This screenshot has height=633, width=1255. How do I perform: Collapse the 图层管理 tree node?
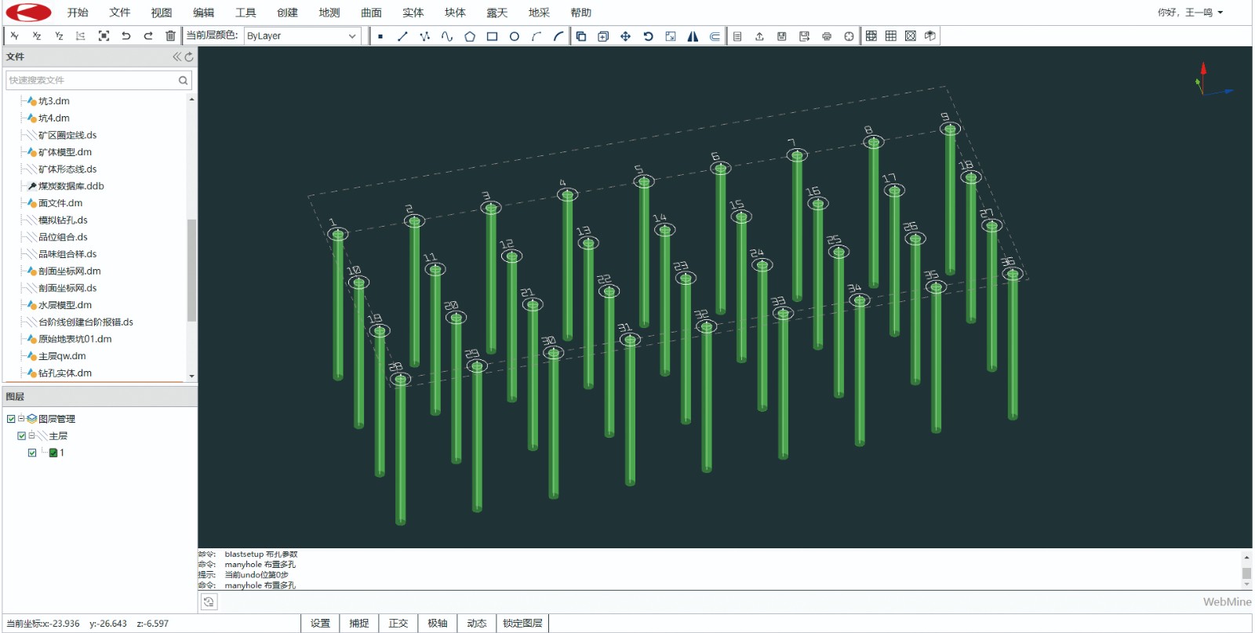(21, 419)
